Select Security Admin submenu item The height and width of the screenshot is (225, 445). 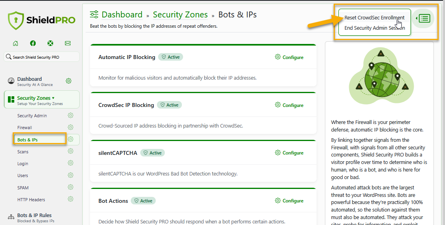pos(32,116)
